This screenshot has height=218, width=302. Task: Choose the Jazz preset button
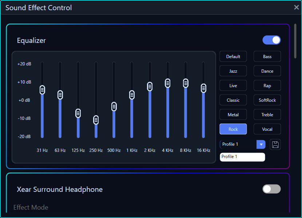(233, 71)
